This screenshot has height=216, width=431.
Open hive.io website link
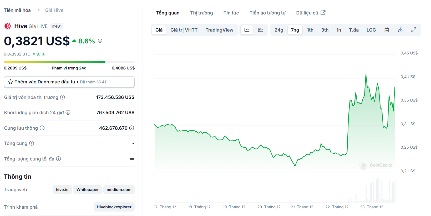62,190
